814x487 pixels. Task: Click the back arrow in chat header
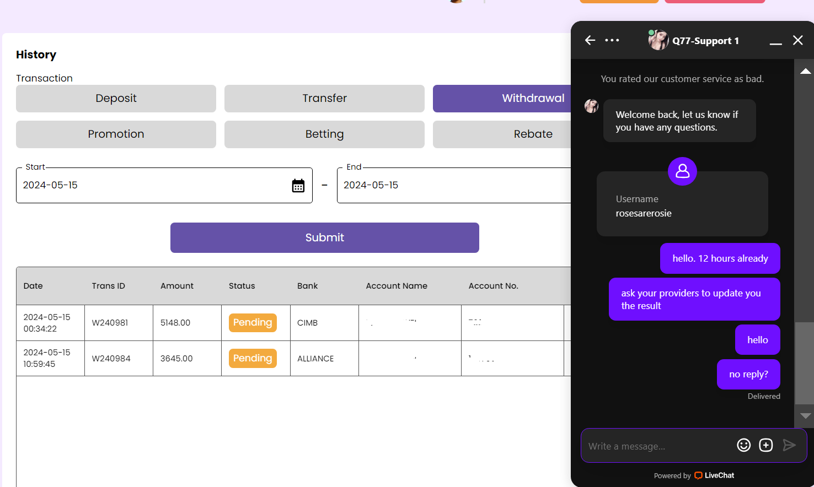coord(590,40)
